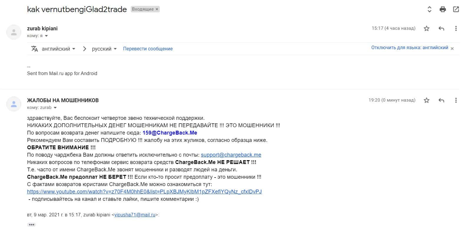Open the английский source language dropdown
Viewport: 465px width, 227px height.
(x=58, y=49)
